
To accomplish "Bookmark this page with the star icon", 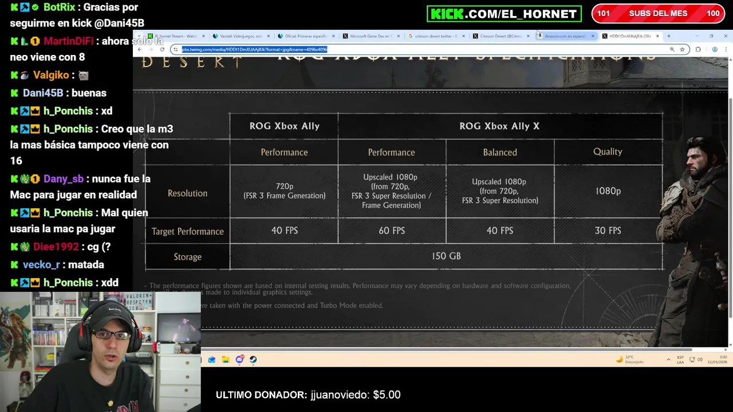I will [682, 49].
